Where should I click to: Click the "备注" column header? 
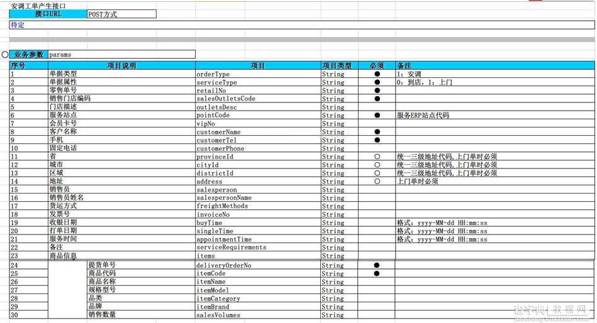click(495, 65)
